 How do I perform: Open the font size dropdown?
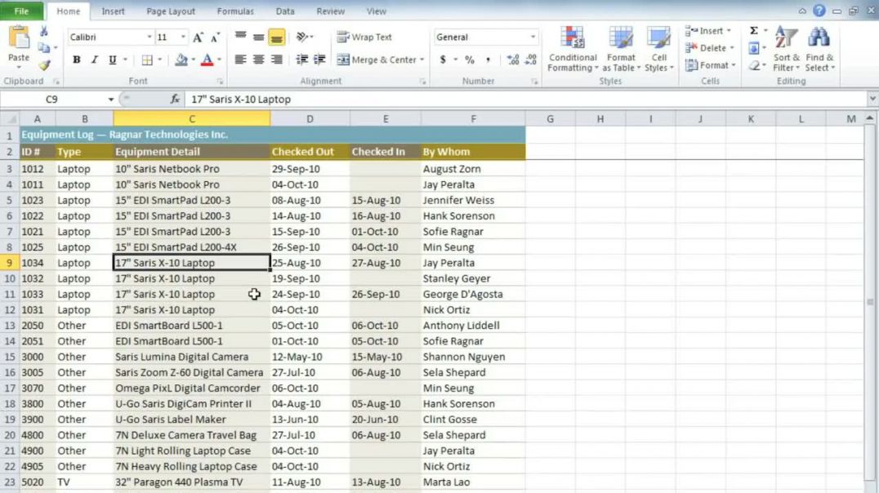(x=183, y=37)
